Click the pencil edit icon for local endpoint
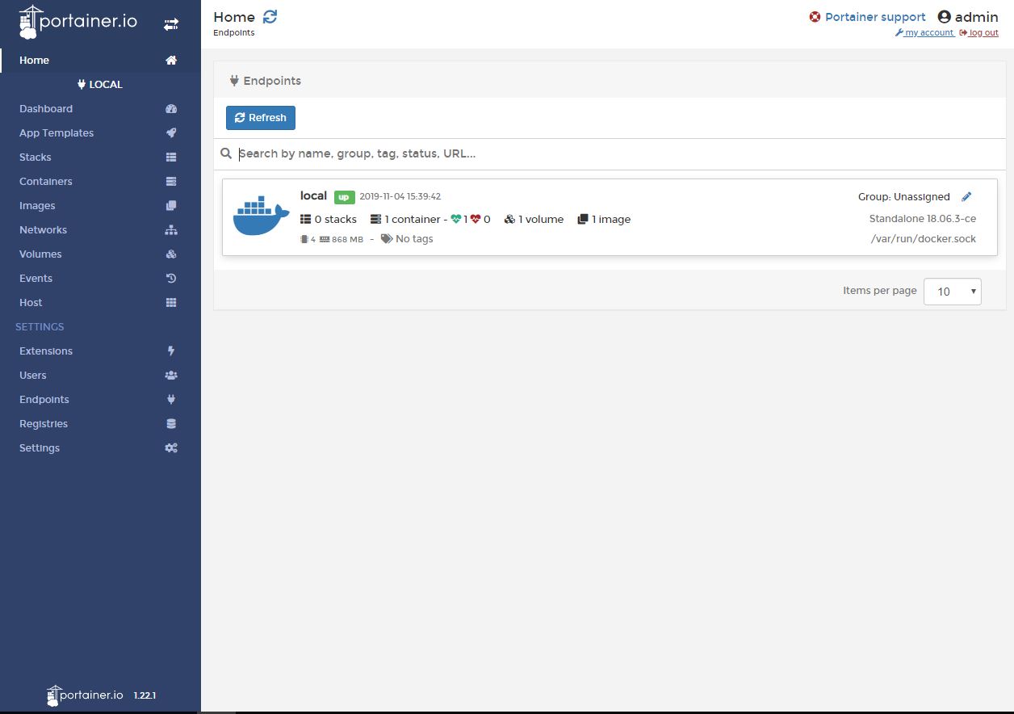Screen dimensions: 1014x714 [966, 196]
